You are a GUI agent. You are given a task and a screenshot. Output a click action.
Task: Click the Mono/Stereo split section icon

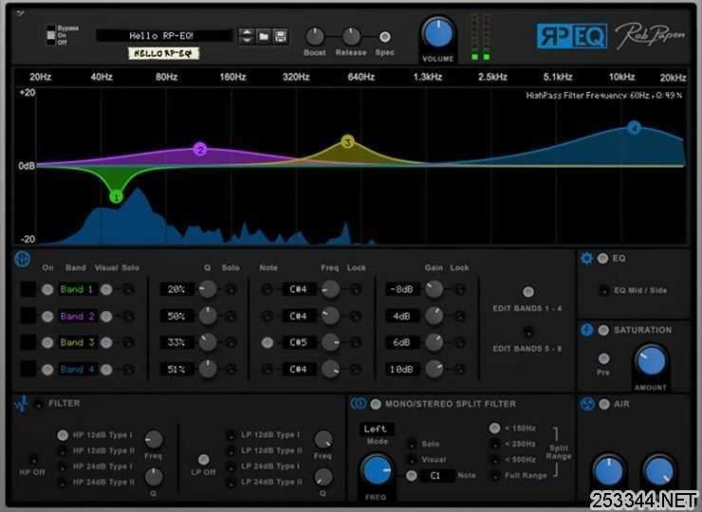click(359, 404)
